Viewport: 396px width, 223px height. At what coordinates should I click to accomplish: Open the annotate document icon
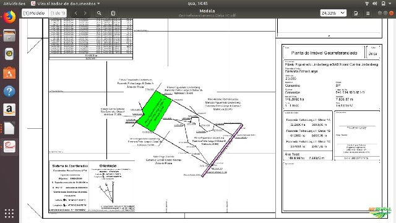click(356, 13)
